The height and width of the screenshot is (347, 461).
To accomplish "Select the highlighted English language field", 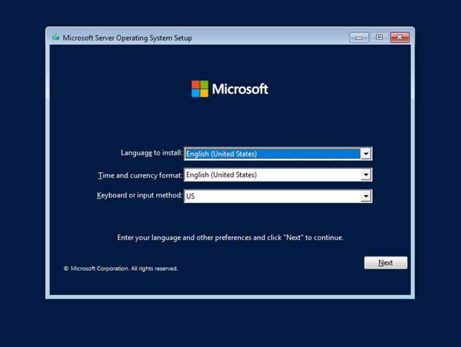I will pos(272,154).
